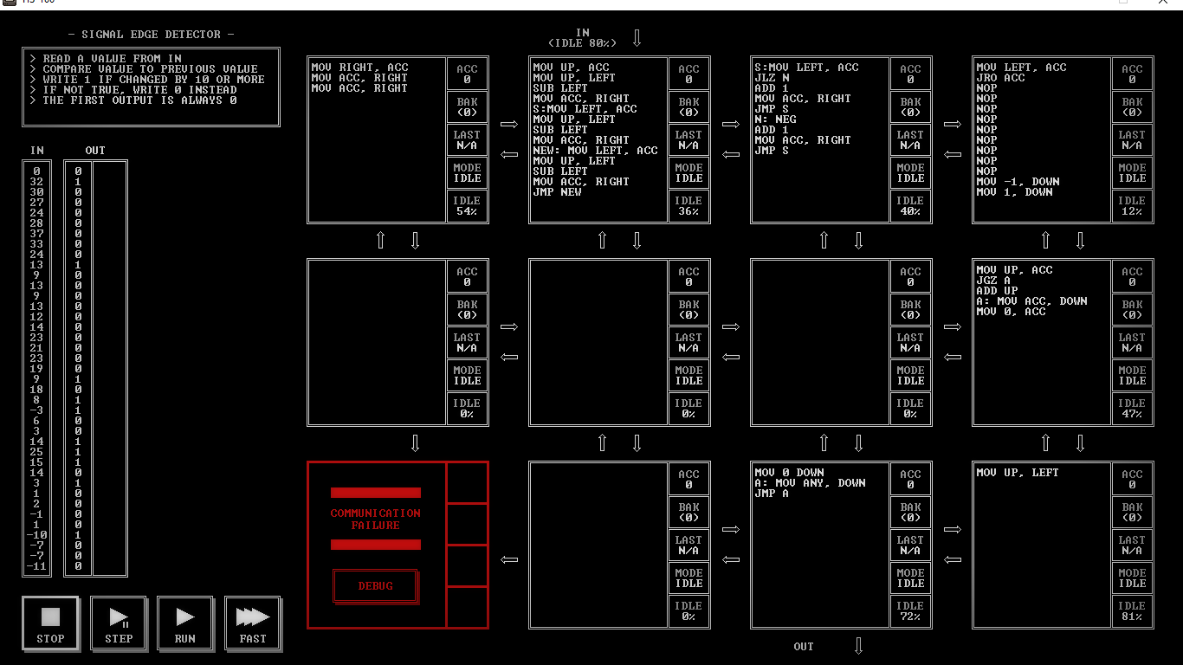
Task: Click down arrow above the MOV 0 DOWN node
Action: (858, 443)
